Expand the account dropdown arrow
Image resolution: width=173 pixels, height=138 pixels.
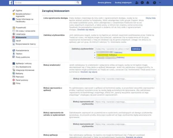160,3
